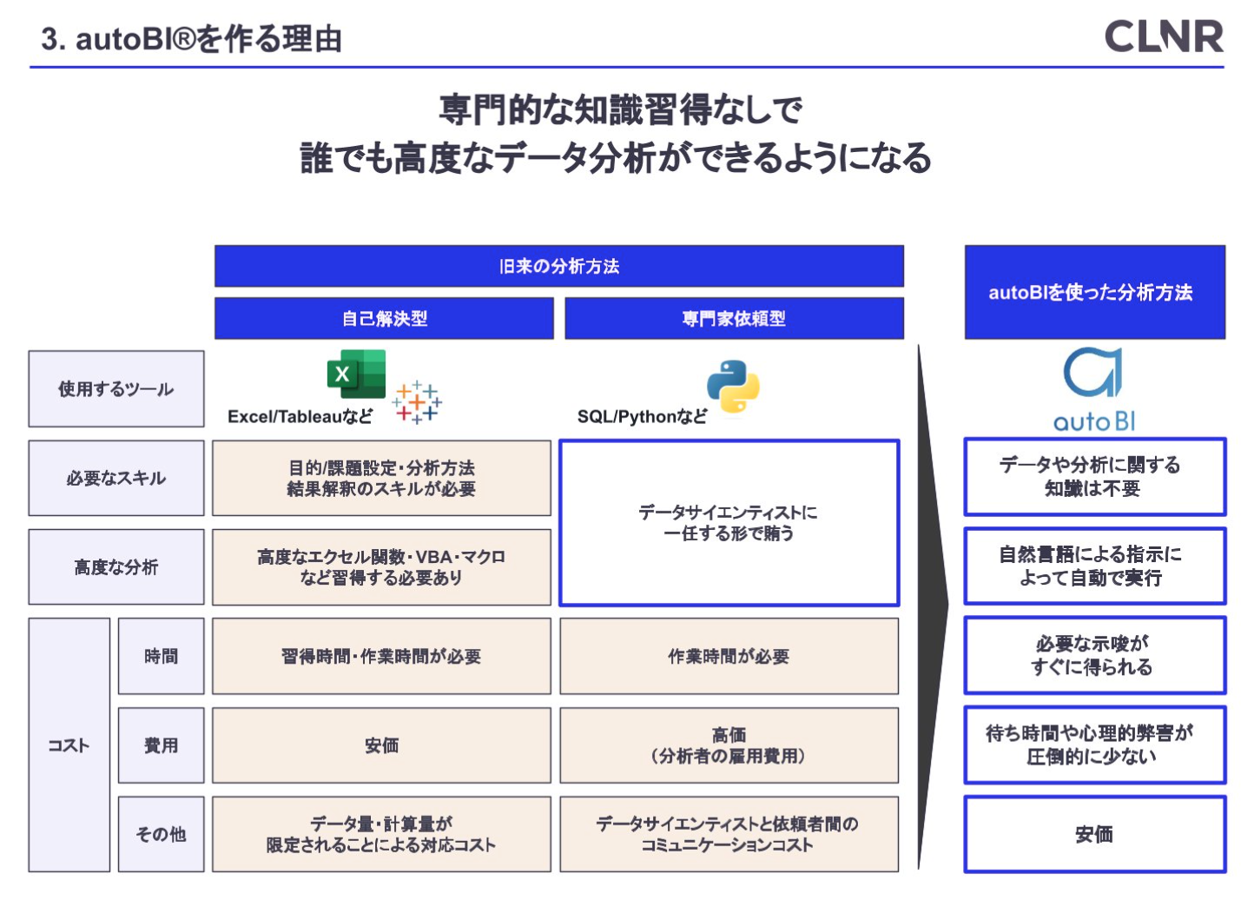This screenshot has height=907, width=1254.
Task: Click headline line 専門的な知識習得なしで
Action: click(x=621, y=110)
